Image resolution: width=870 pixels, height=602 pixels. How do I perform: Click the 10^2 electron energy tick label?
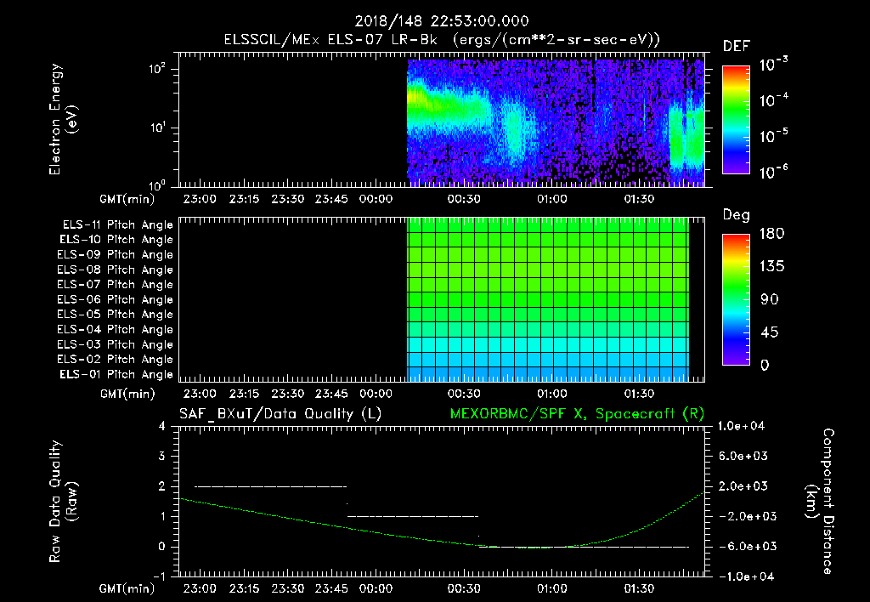coord(157,69)
